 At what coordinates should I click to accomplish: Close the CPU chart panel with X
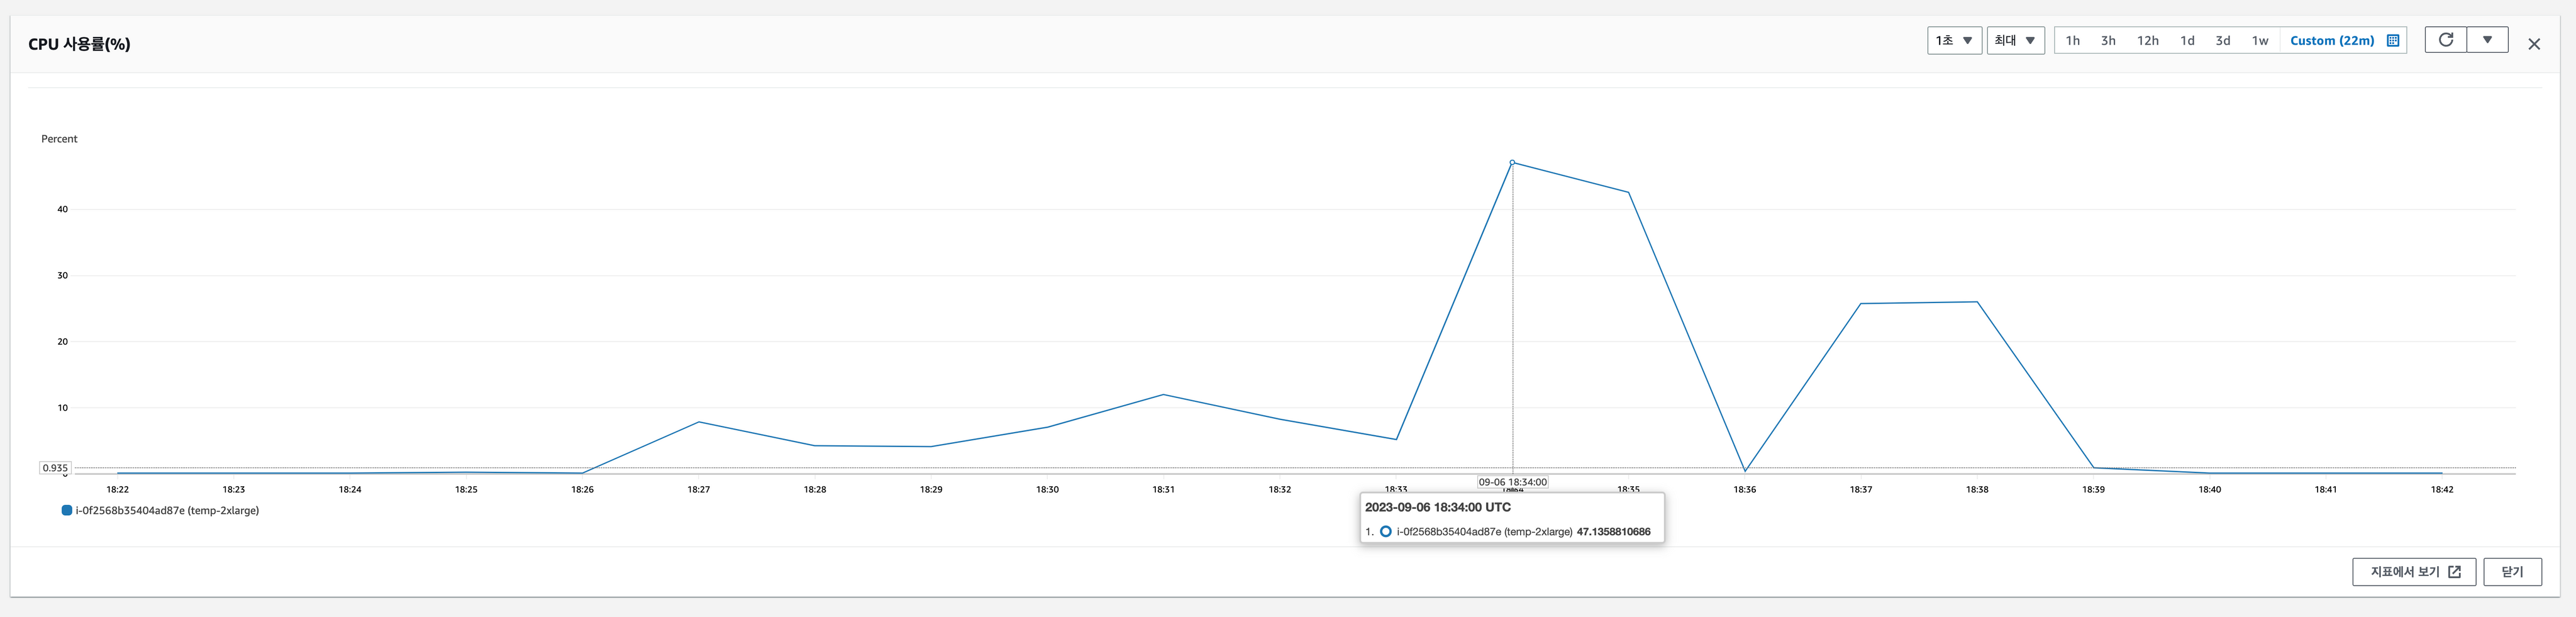tap(2533, 44)
